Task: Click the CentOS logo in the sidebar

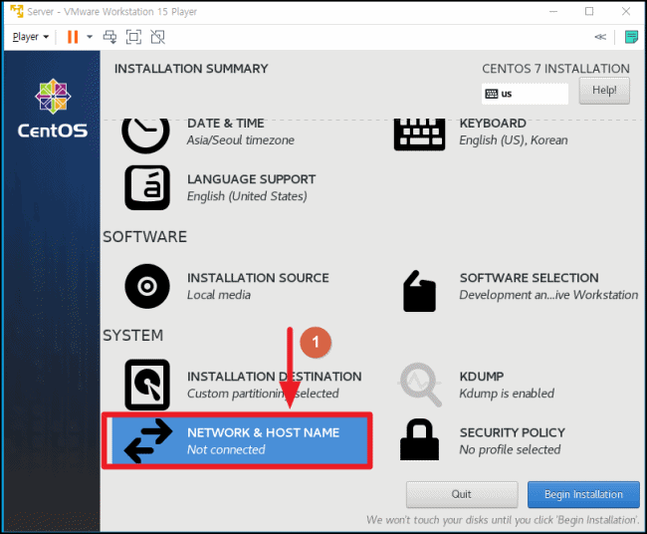Action: (53, 109)
